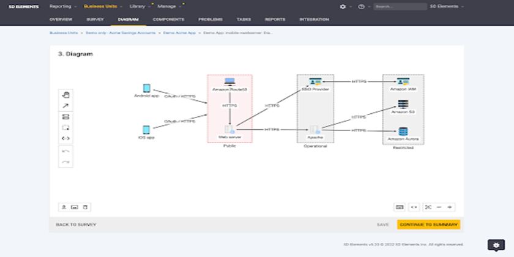Viewport: 514px width, 257px height.
Task: Switch to the Integration tab
Action: tap(314, 20)
